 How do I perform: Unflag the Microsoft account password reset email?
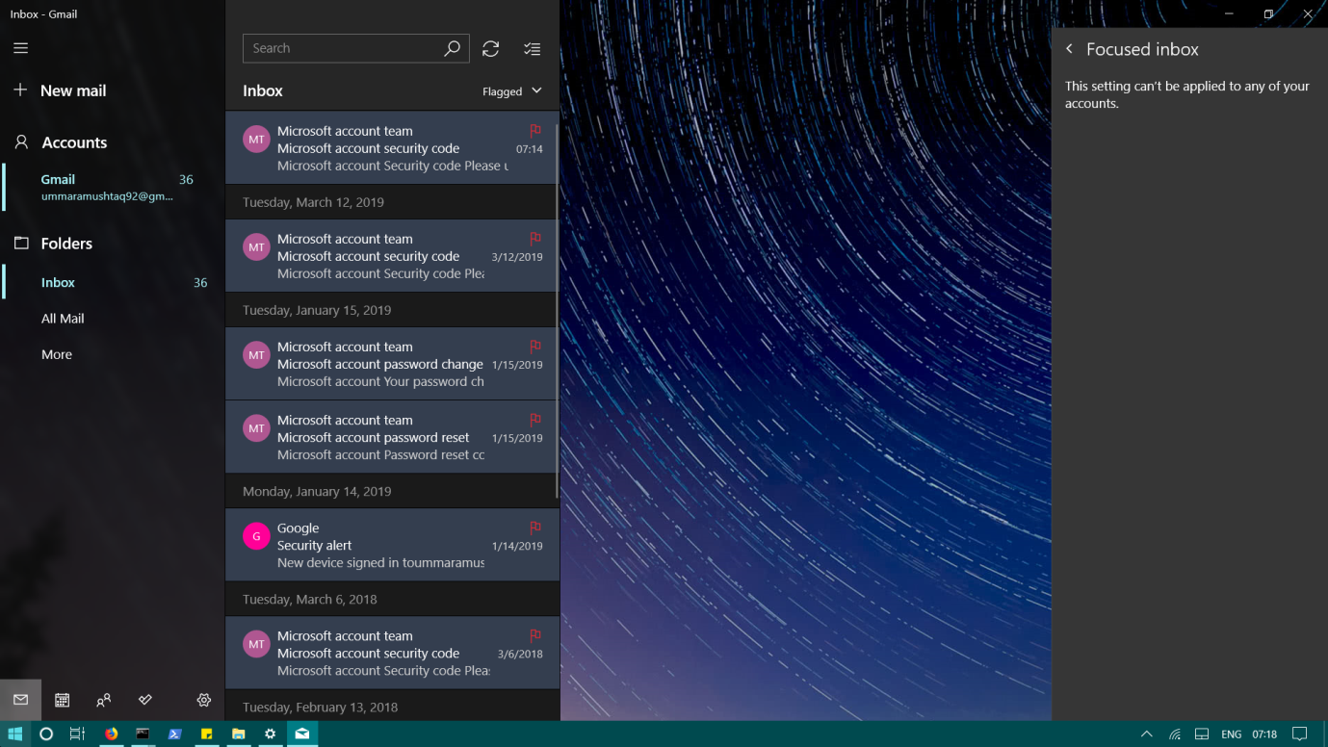[x=534, y=420]
